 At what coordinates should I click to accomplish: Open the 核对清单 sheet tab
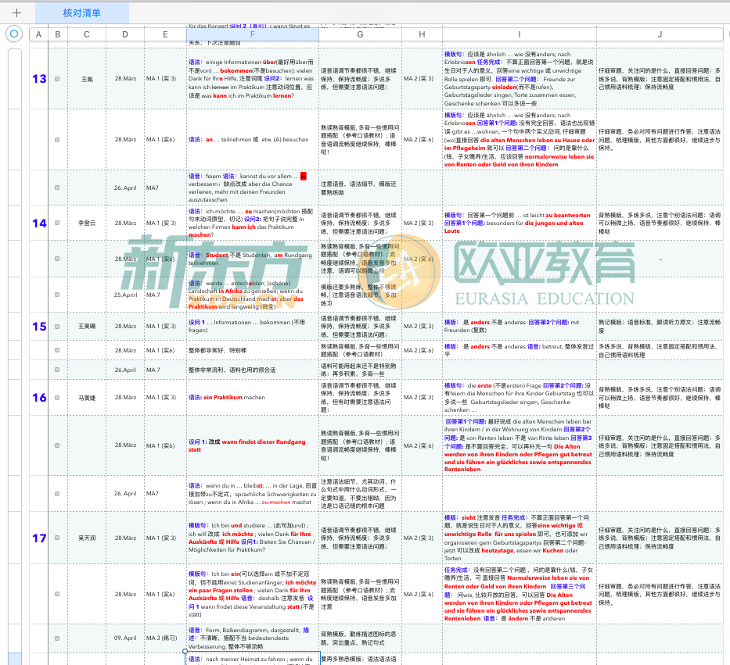click(82, 13)
